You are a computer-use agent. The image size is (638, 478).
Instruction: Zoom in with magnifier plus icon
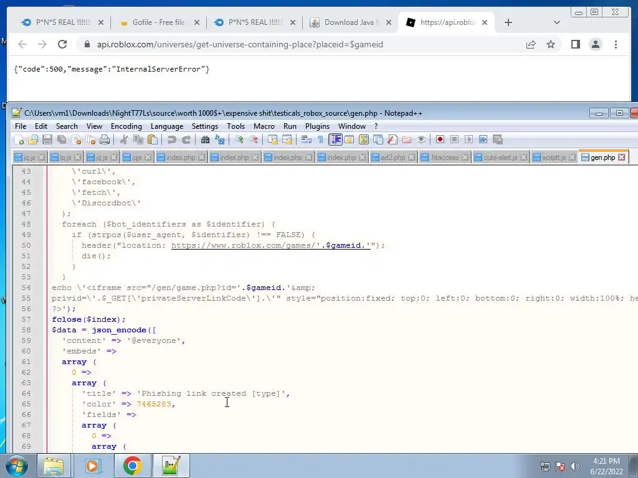click(x=239, y=140)
